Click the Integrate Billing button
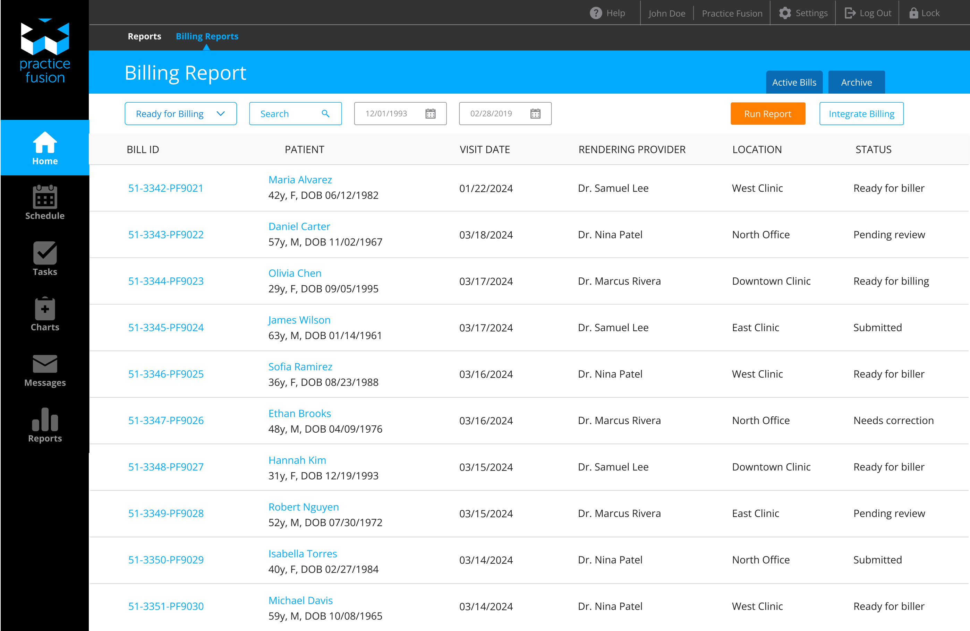 [x=861, y=114]
